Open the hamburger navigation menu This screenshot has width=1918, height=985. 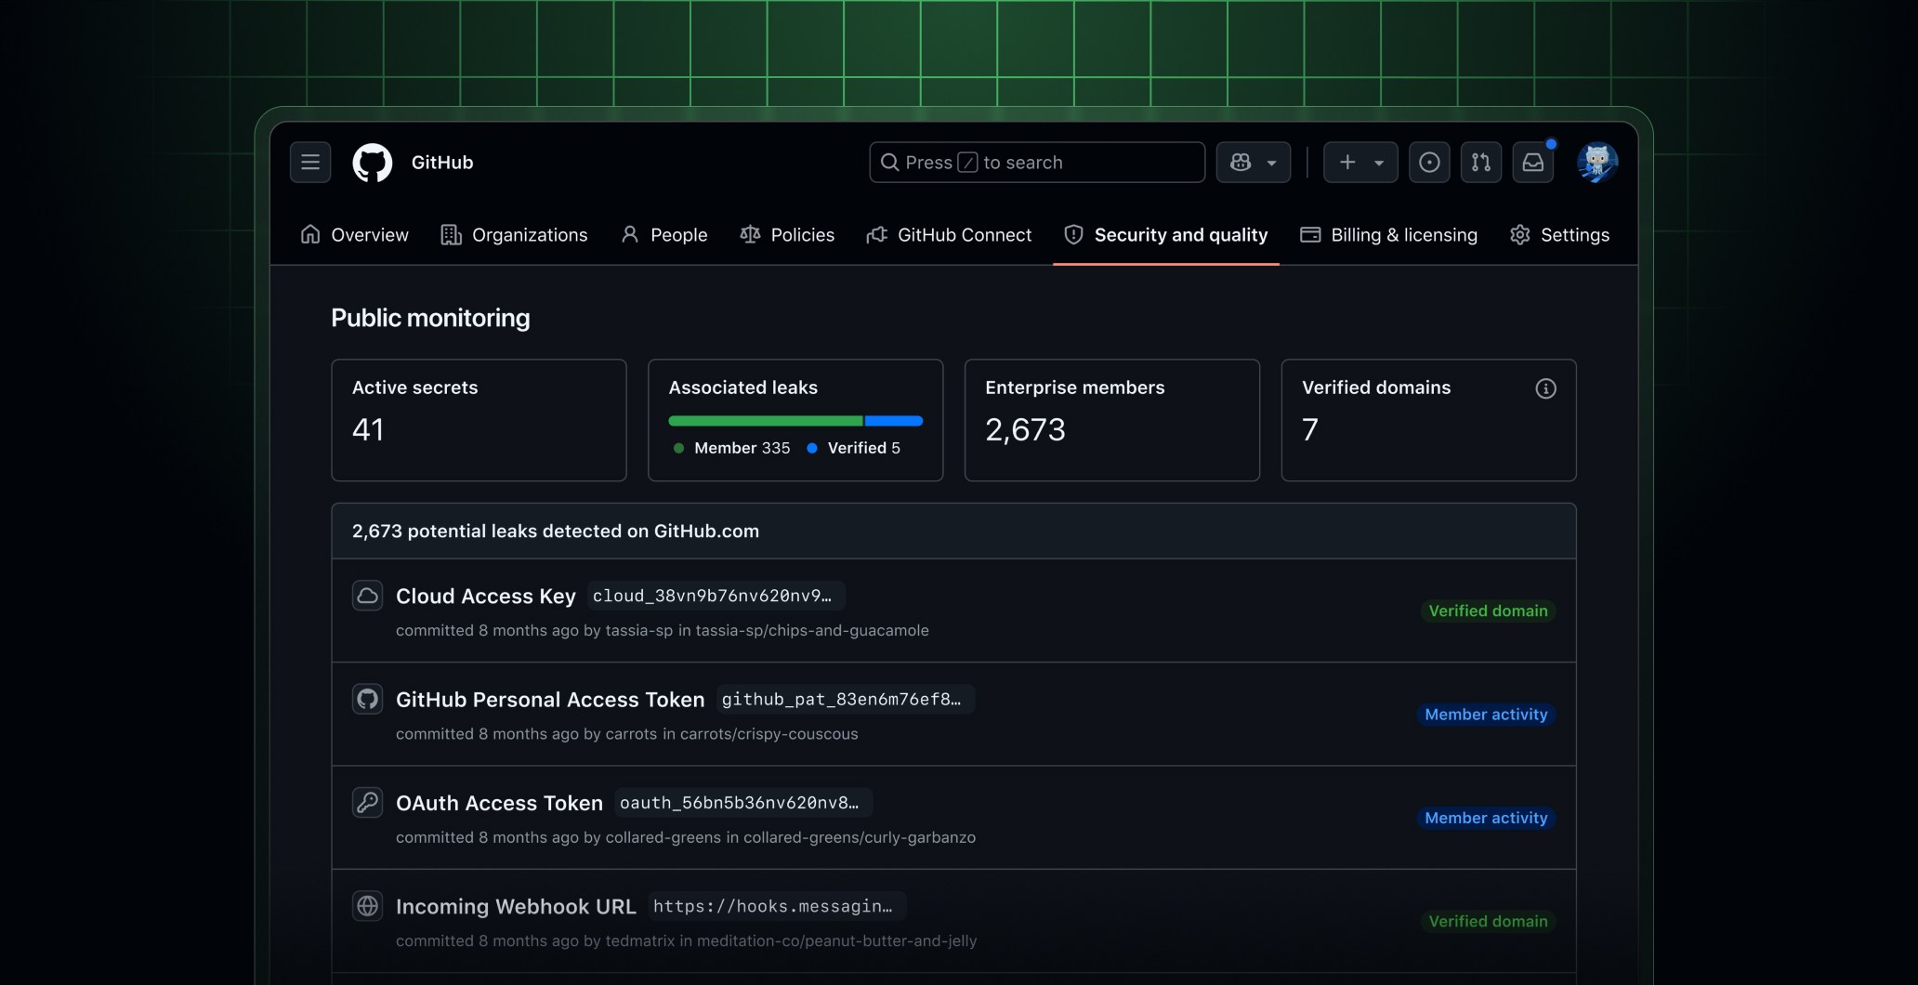point(310,163)
